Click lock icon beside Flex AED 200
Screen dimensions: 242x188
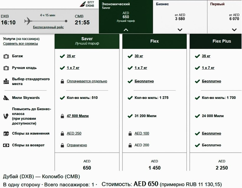130,145
